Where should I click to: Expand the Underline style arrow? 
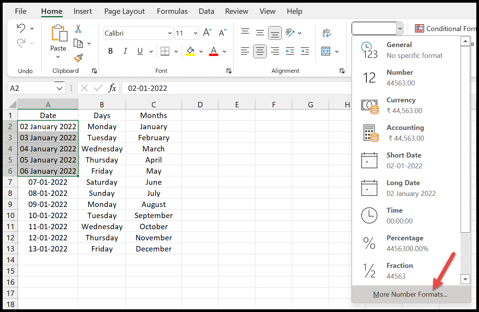(x=151, y=51)
